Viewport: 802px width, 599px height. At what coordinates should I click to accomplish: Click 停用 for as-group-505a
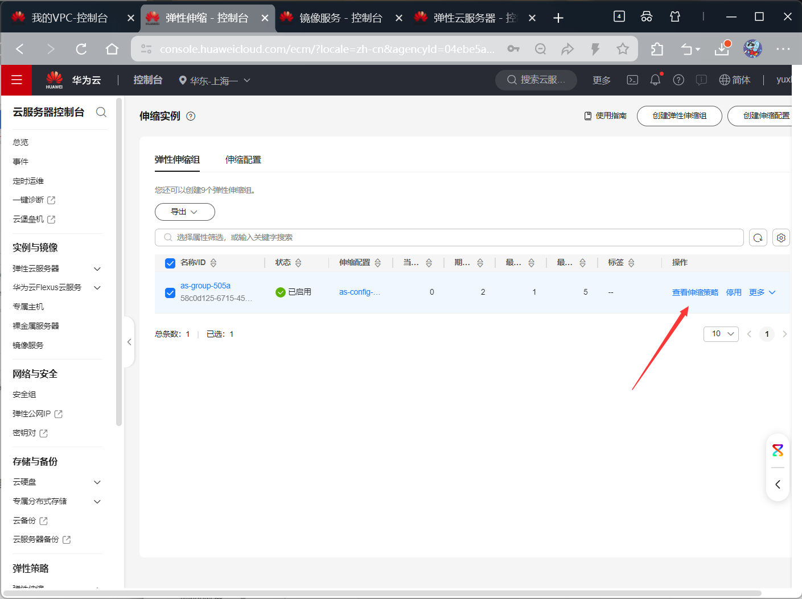[734, 292]
